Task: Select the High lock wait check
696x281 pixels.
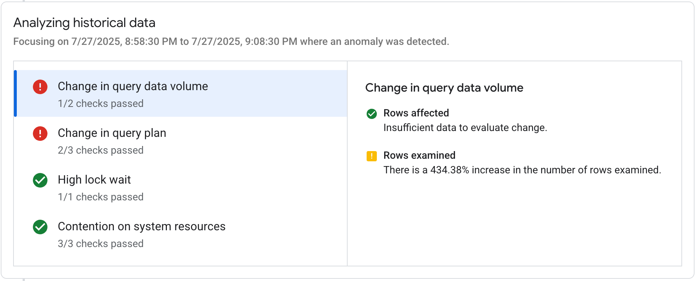Action: (x=94, y=180)
